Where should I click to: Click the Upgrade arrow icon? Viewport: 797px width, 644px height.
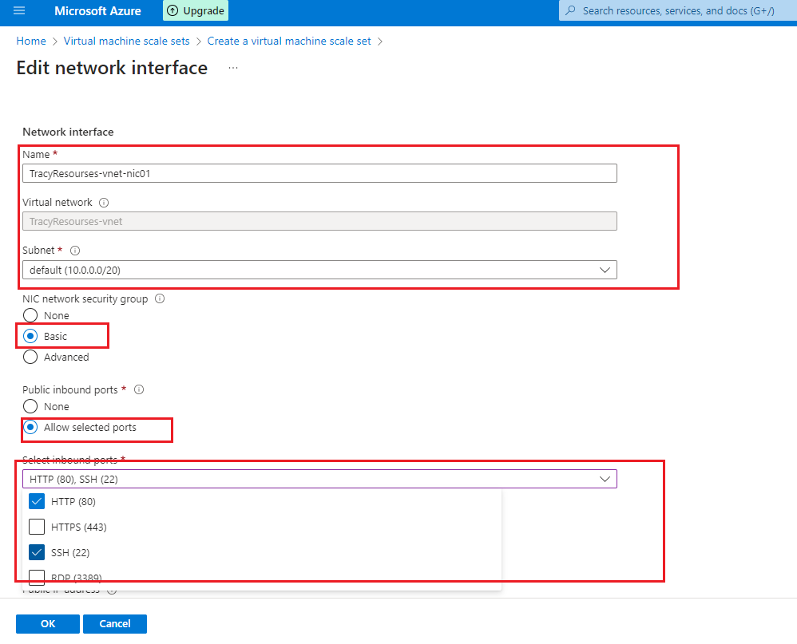coord(172,11)
